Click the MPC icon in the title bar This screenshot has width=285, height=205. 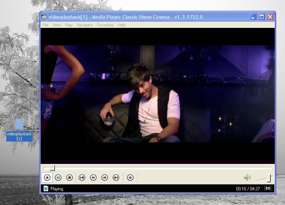click(44, 17)
